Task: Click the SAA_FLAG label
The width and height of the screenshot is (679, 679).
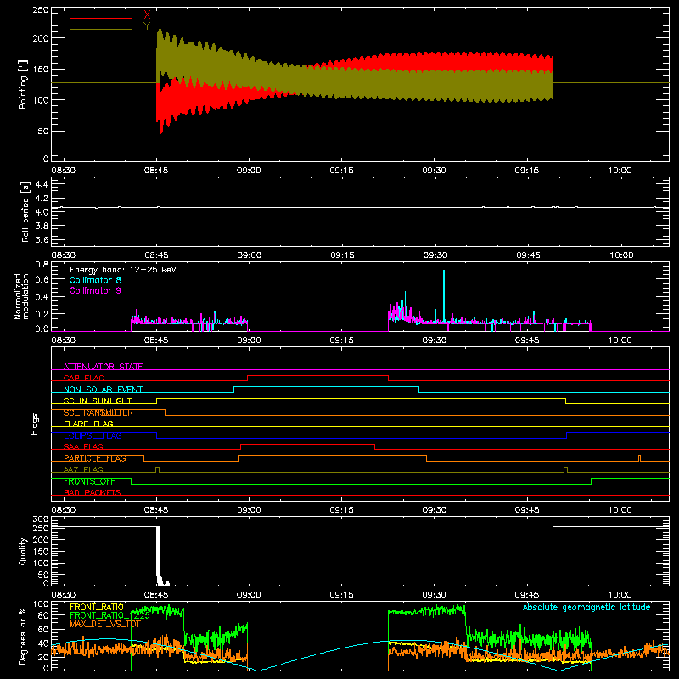Action: tap(83, 446)
